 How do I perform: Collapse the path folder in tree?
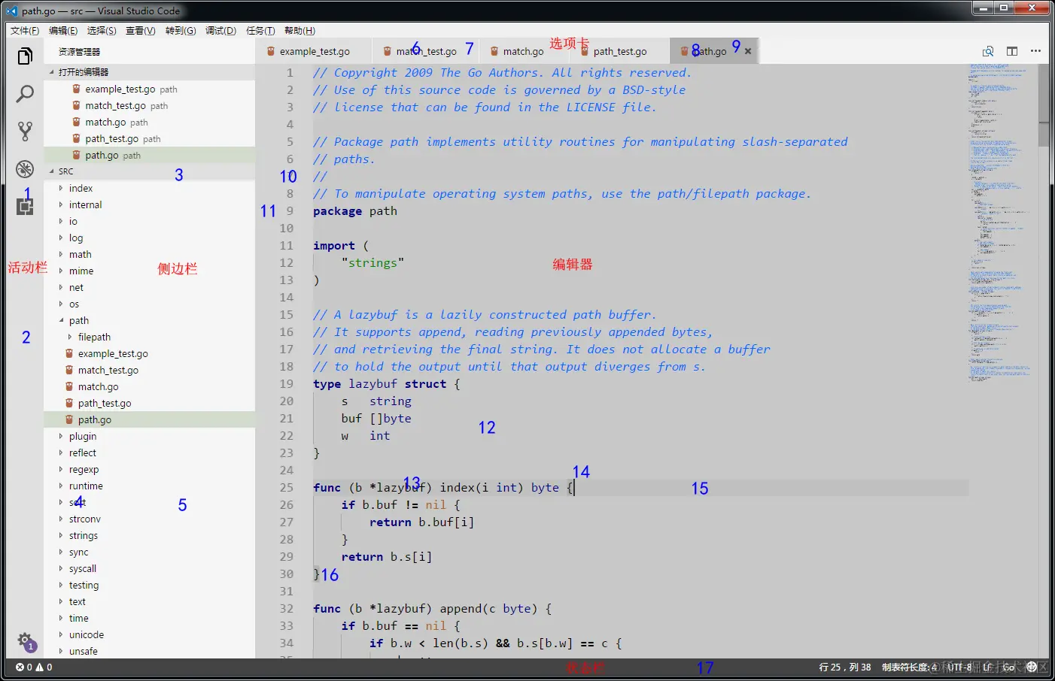[x=62, y=320]
